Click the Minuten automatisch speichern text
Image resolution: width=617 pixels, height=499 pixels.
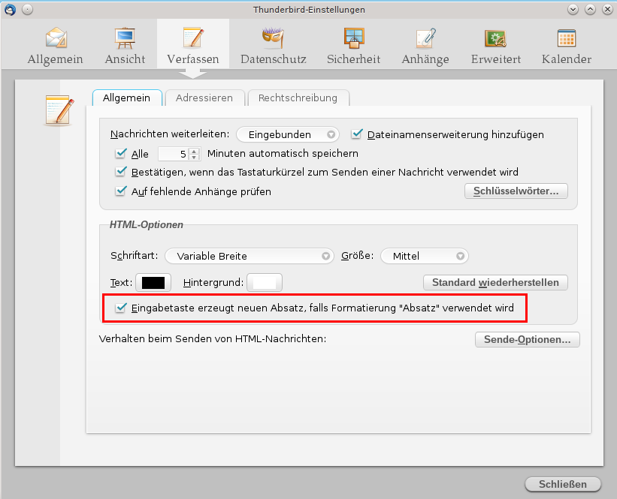click(x=283, y=154)
